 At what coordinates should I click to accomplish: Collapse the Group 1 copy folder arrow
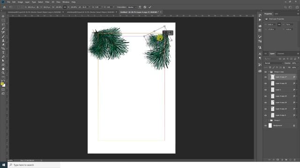tap(269, 72)
